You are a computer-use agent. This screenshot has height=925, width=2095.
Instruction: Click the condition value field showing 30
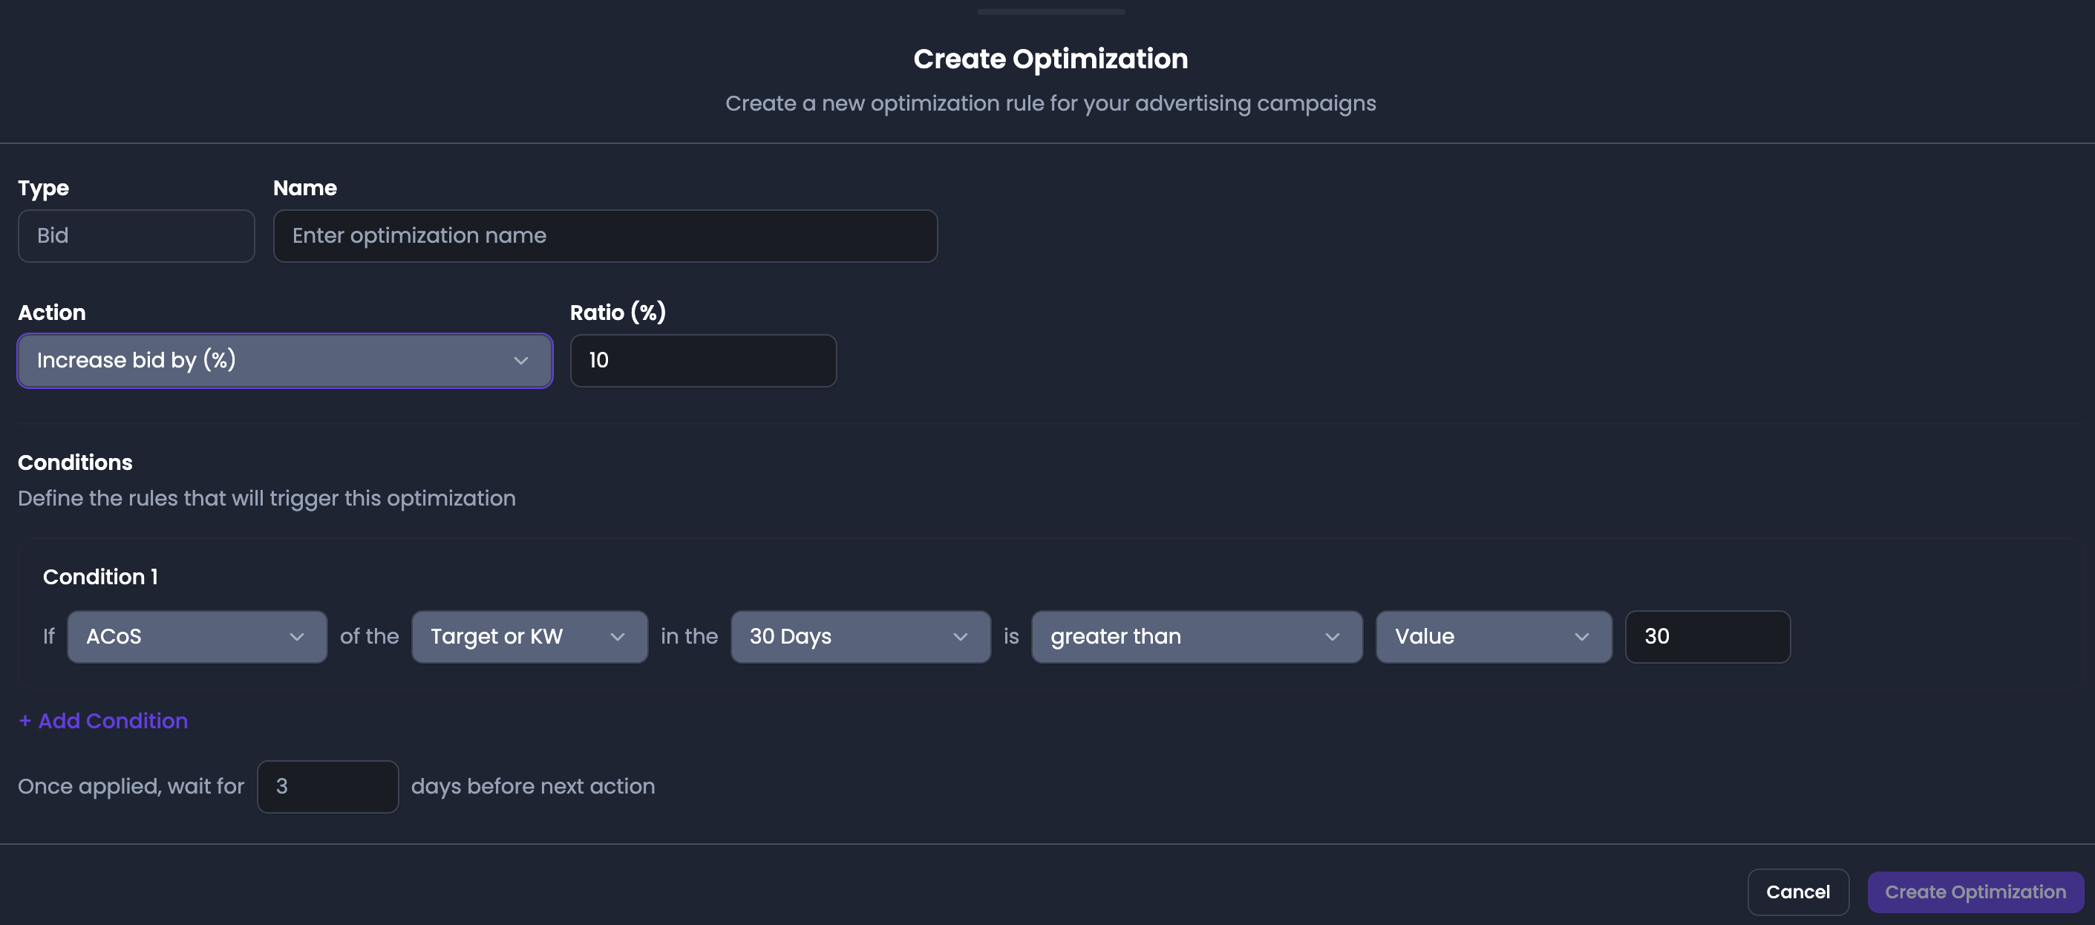[1707, 636]
